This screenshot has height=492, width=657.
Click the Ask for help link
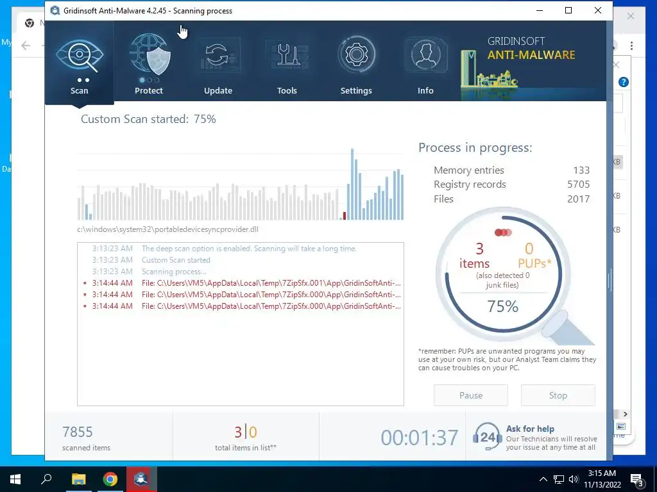tap(530, 429)
